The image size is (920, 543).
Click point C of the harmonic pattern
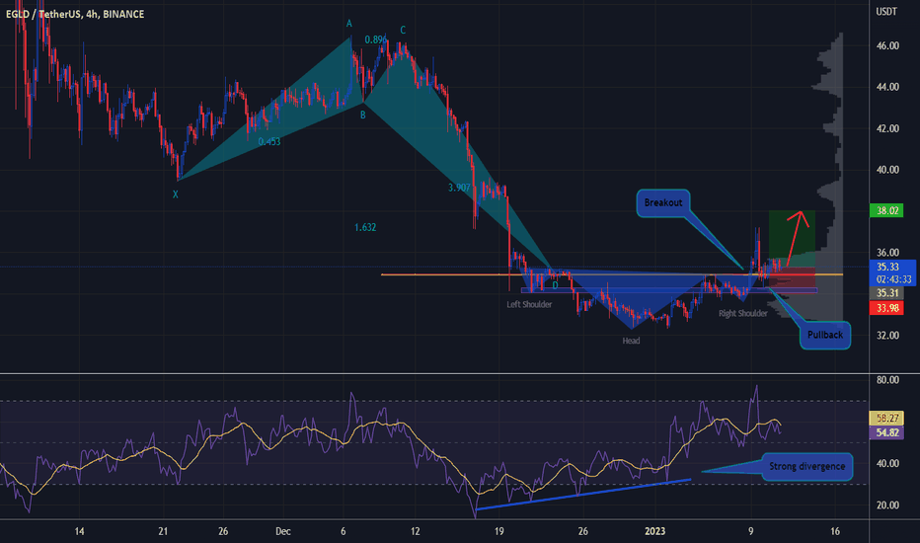(403, 30)
